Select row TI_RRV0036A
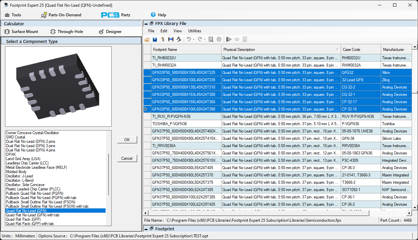 277,146
